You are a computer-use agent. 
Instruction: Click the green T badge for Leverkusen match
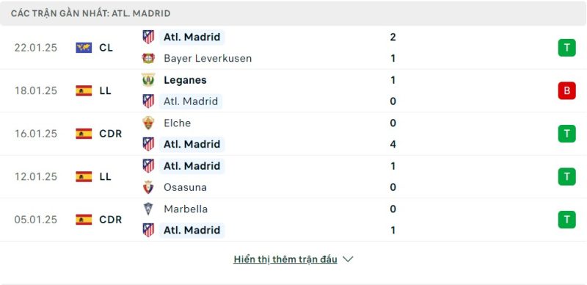(x=566, y=48)
